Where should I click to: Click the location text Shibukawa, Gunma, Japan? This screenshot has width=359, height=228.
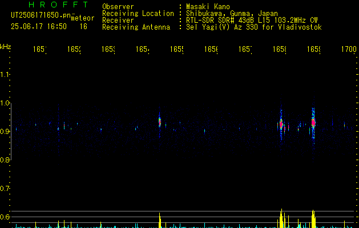[x=232, y=14]
